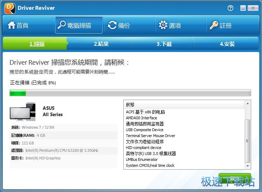The height and width of the screenshot is (192, 262).
Task: Click the 'Intel(R) HD Graphics' value
Action: (43, 158)
